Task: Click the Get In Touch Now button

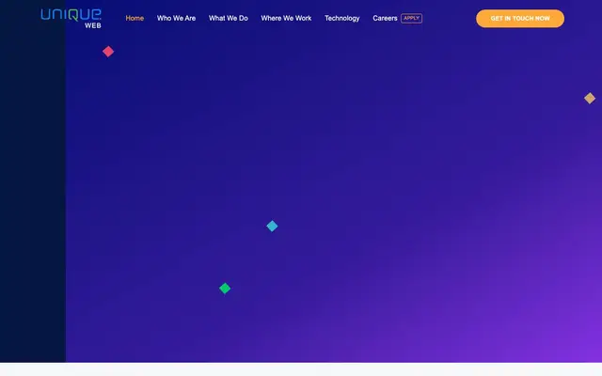Action: pos(520,19)
